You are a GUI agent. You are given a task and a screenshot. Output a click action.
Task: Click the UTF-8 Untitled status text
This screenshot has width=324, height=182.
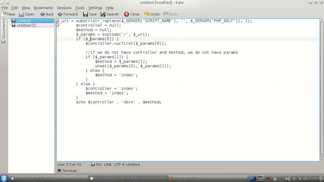[127, 164]
